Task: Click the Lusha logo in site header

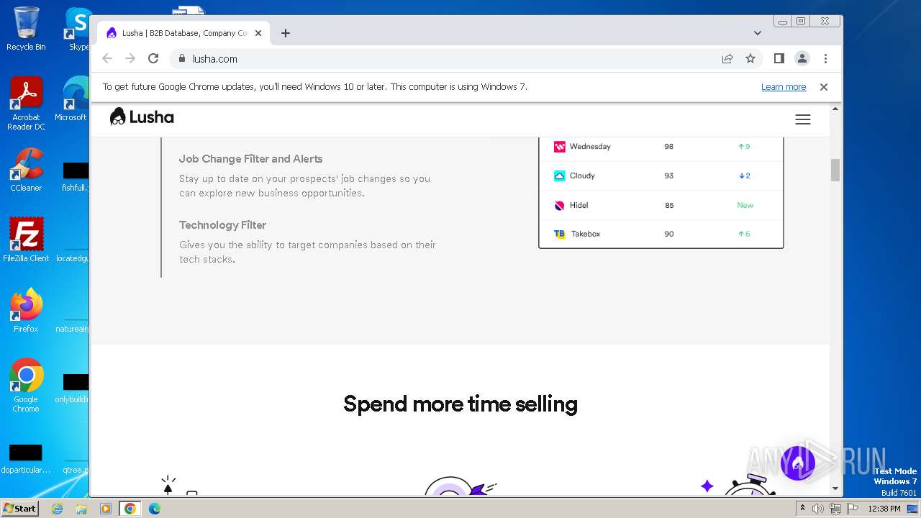Action: coord(142,117)
